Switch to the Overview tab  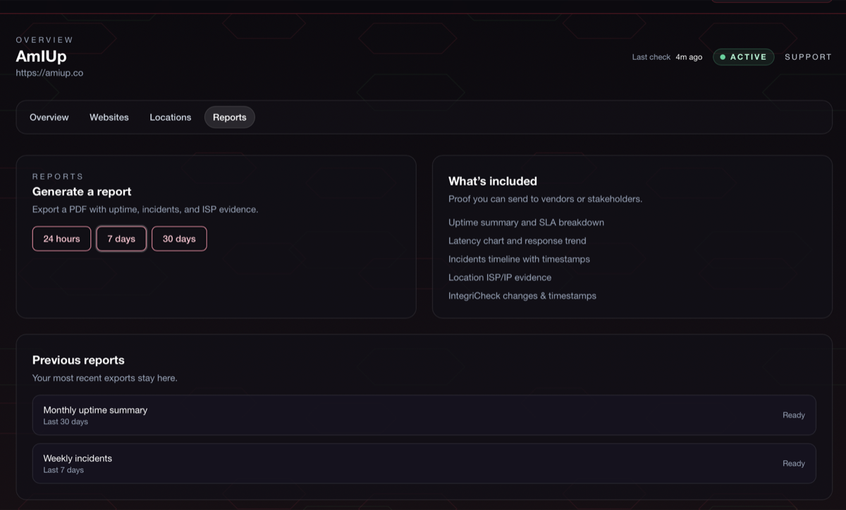pyautogui.click(x=49, y=117)
